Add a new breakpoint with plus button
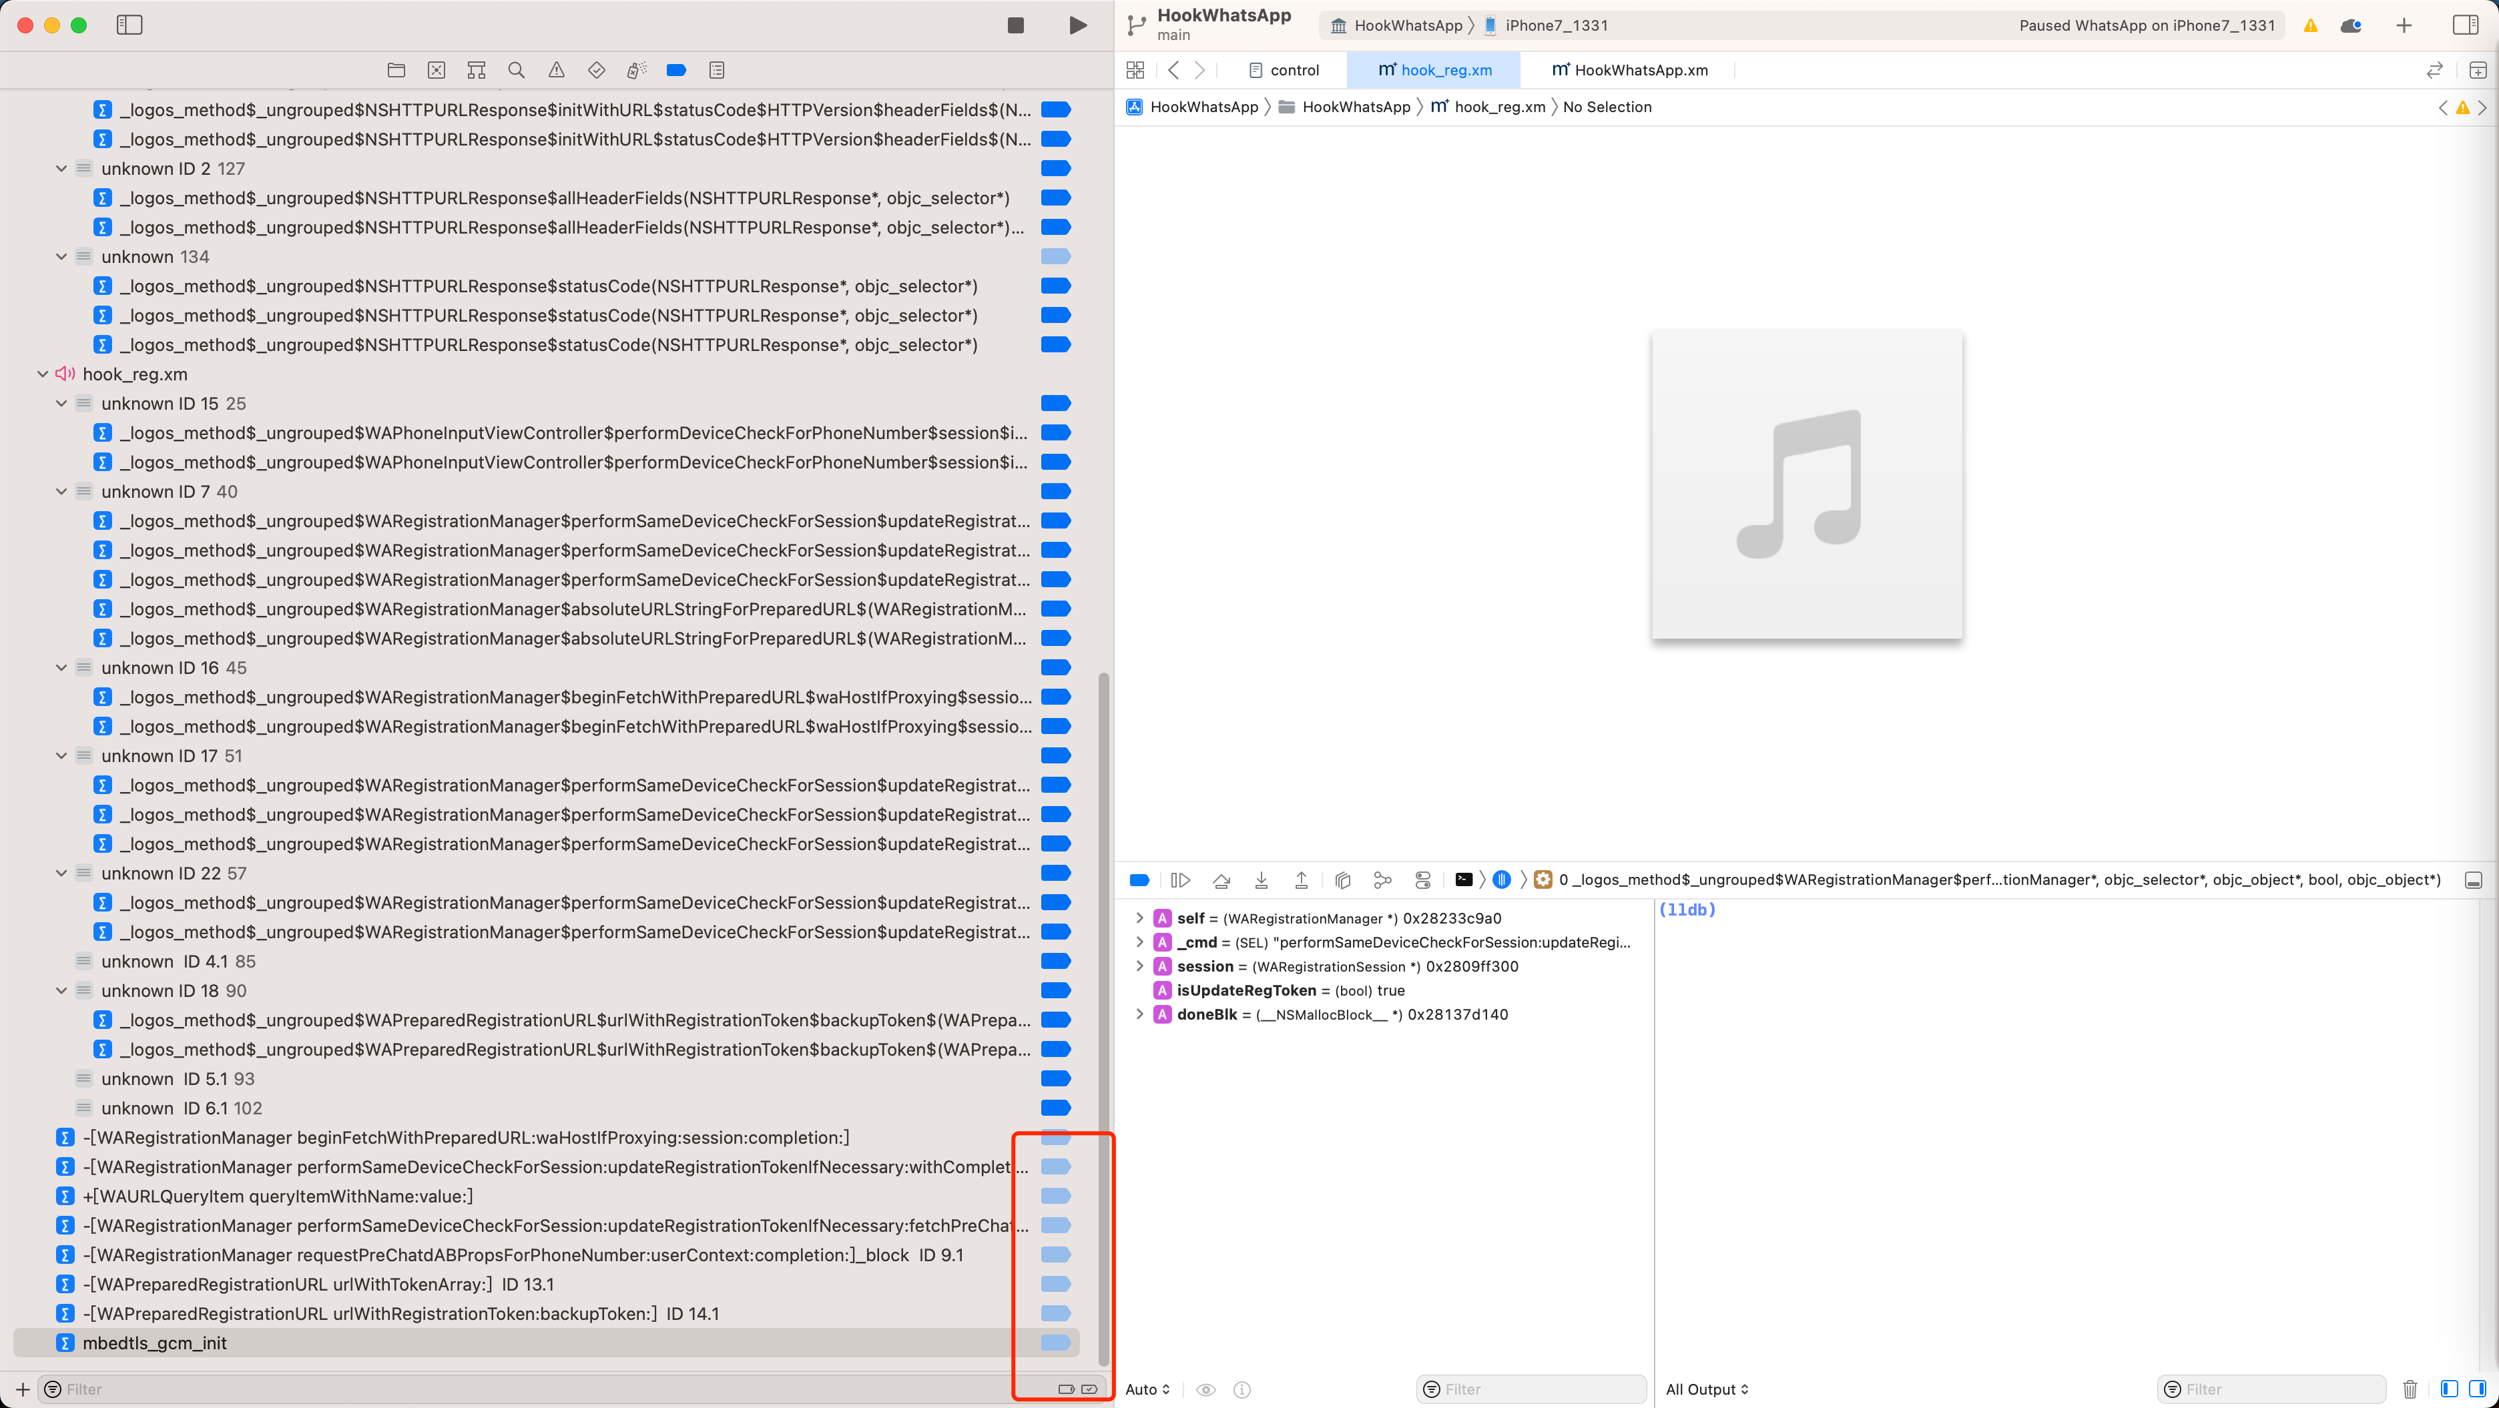Image resolution: width=2499 pixels, height=1408 pixels. 22,1389
